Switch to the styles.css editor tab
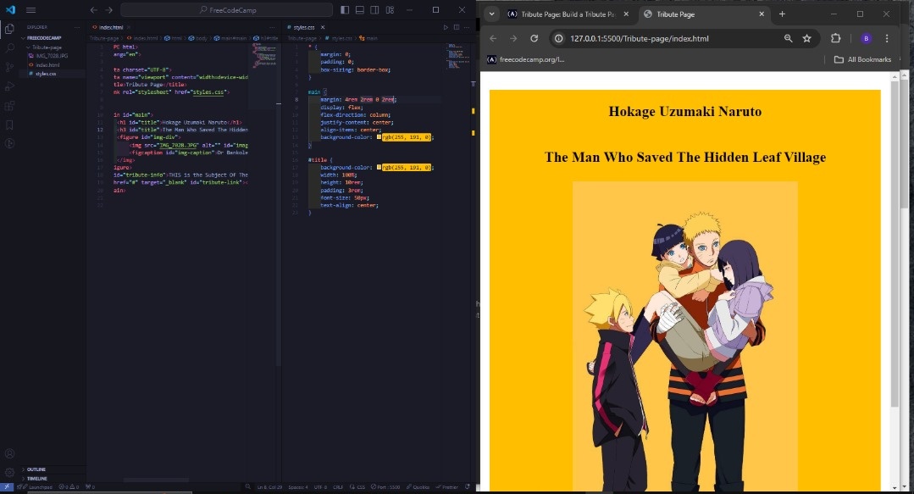This screenshot has width=914, height=494. [303, 27]
